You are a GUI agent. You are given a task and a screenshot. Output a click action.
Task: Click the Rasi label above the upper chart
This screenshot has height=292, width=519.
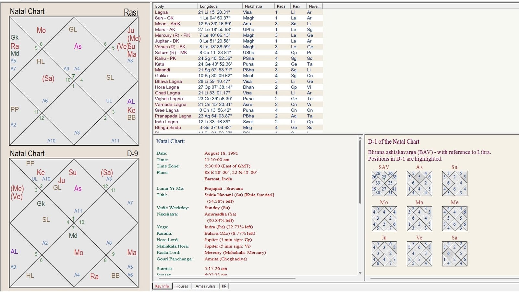pyautogui.click(x=131, y=12)
